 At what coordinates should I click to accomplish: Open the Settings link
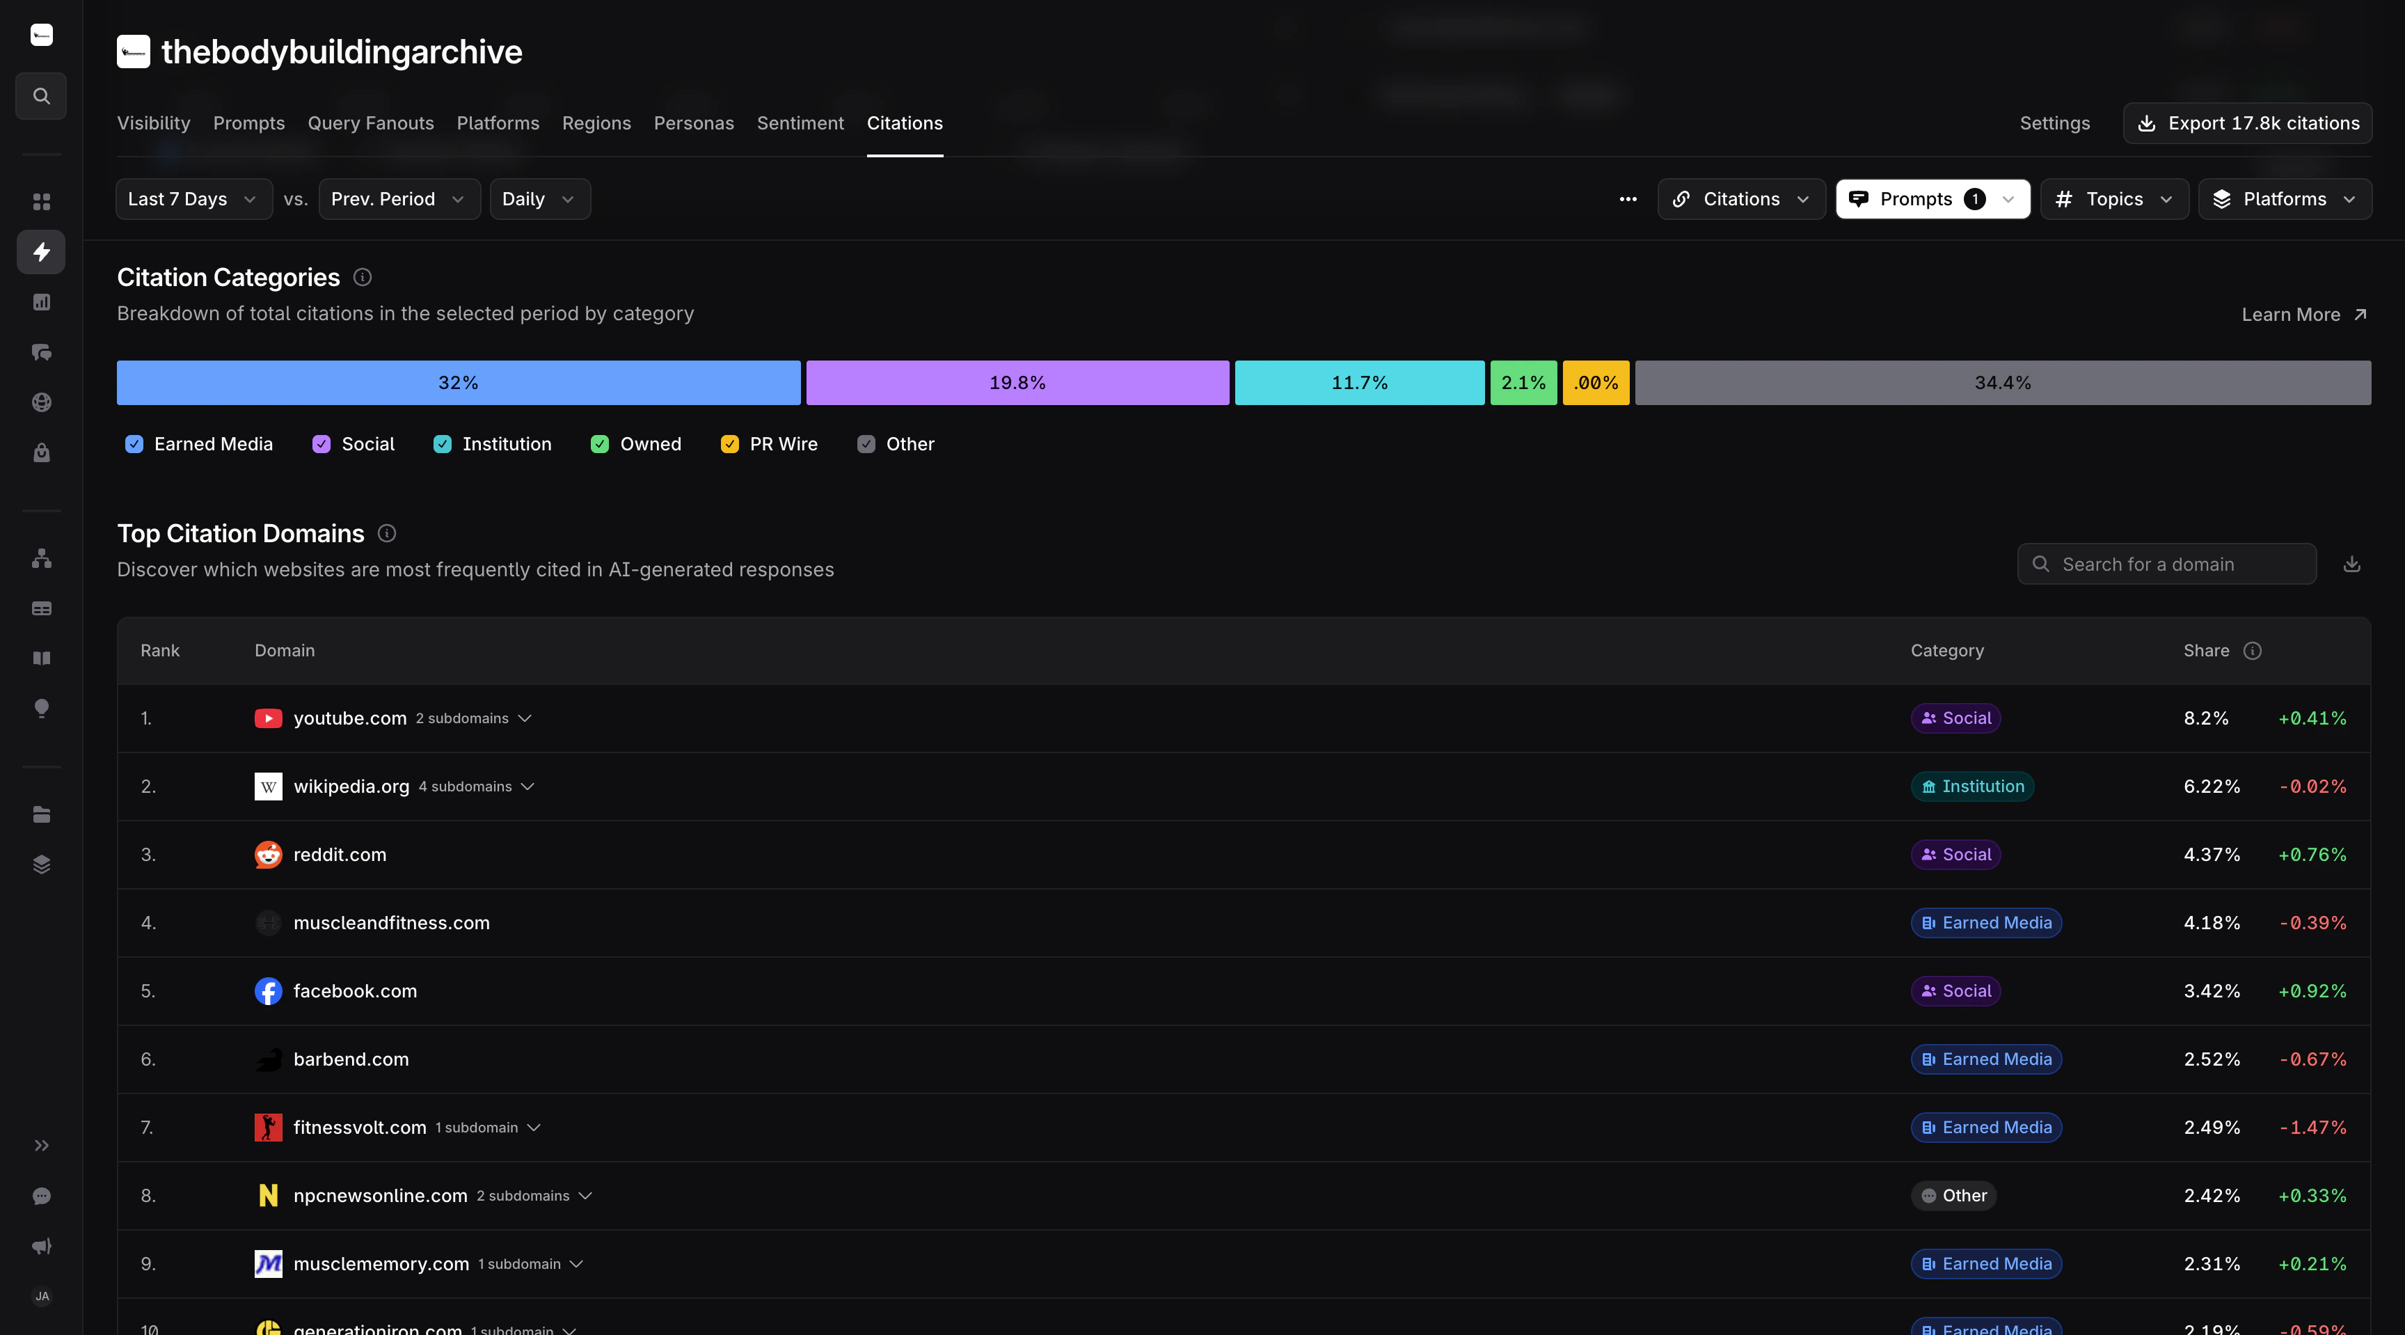click(x=2055, y=123)
